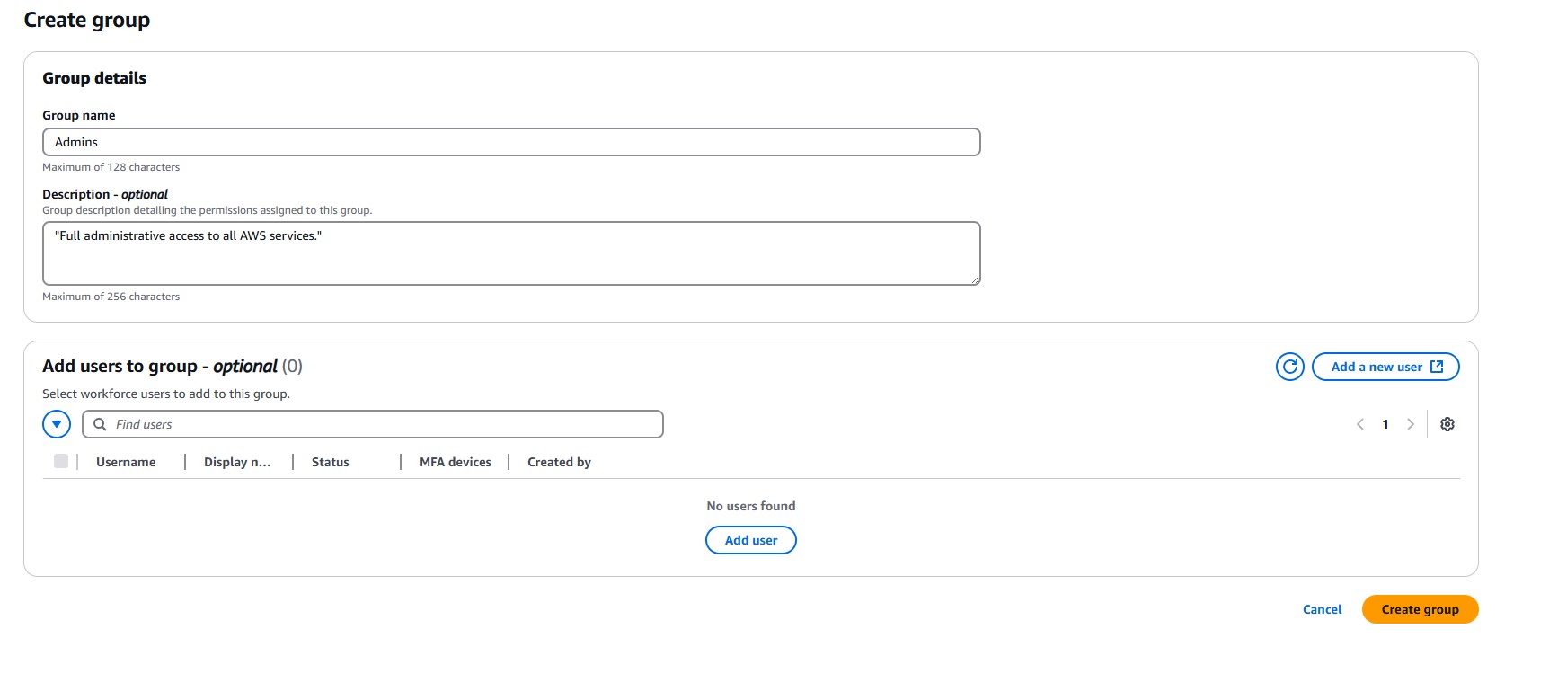
Task: Select page 1 in pagination
Action: pyautogui.click(x=1385, y=424)
